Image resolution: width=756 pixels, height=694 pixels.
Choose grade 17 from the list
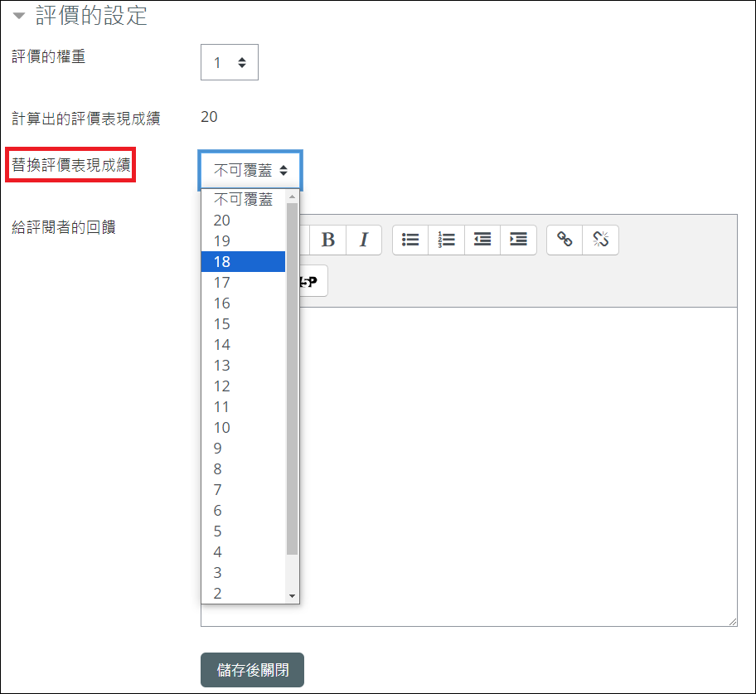click(x=243, y=282)
